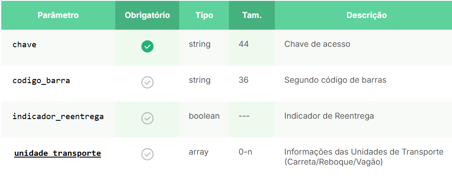
Task: Click the gray checkmark icon for indicador_reentrega
Action: (x=147, y=118)
